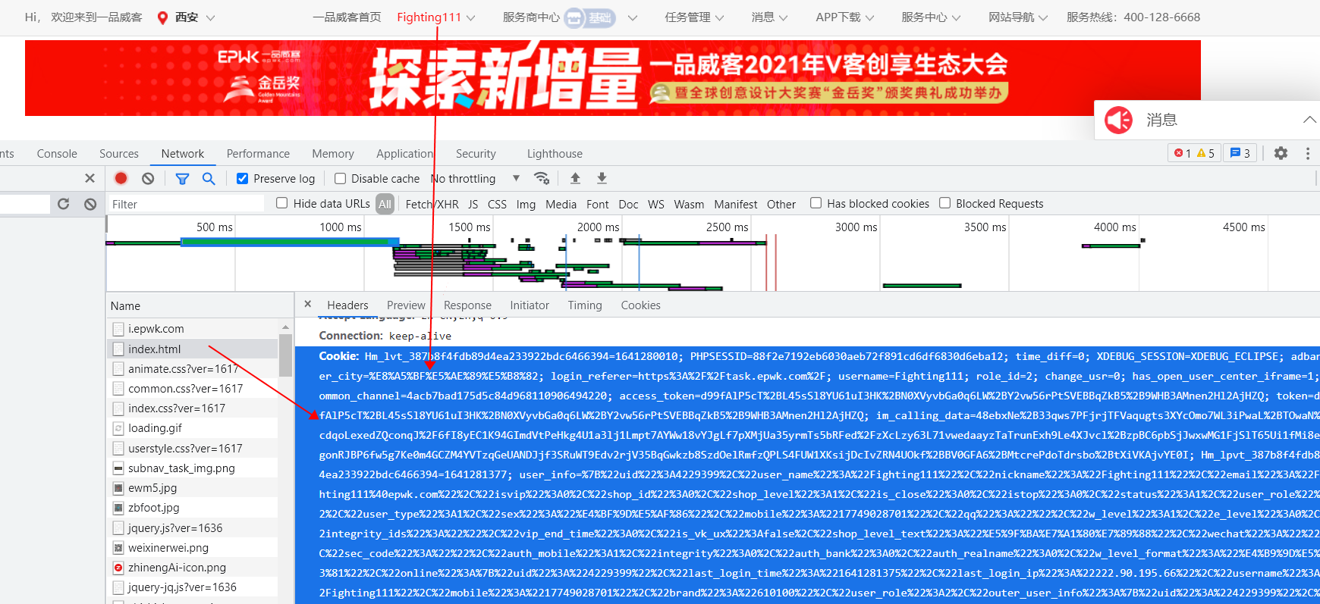The height and width of the screenshot is (604, 1320).
Task: Select the loading.gif request row
Action: tap(192, 428)
